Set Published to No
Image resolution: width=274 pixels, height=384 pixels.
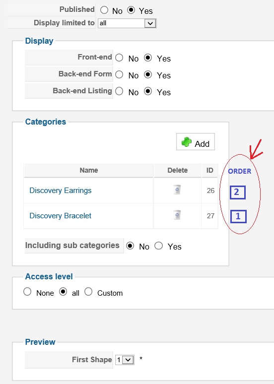(104, 10)
